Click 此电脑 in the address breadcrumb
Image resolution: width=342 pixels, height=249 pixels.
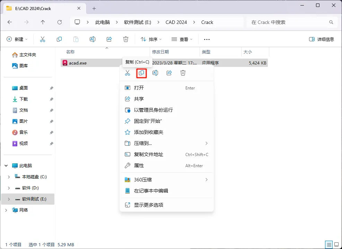(x=103, y=22)
